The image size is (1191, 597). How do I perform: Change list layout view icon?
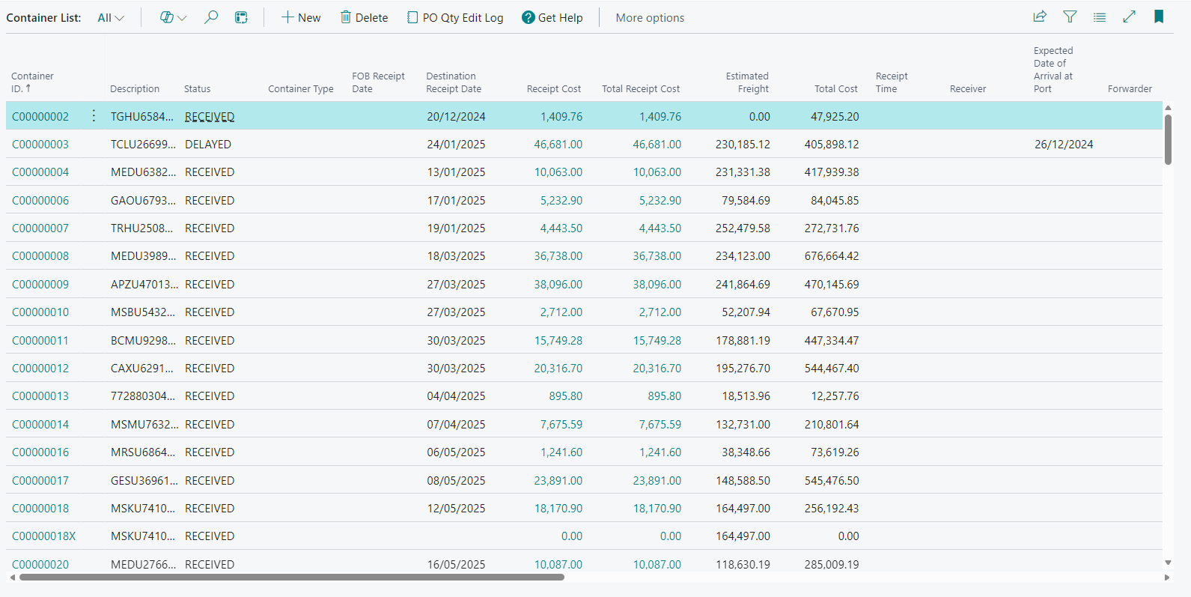[x=1100, y=16]
